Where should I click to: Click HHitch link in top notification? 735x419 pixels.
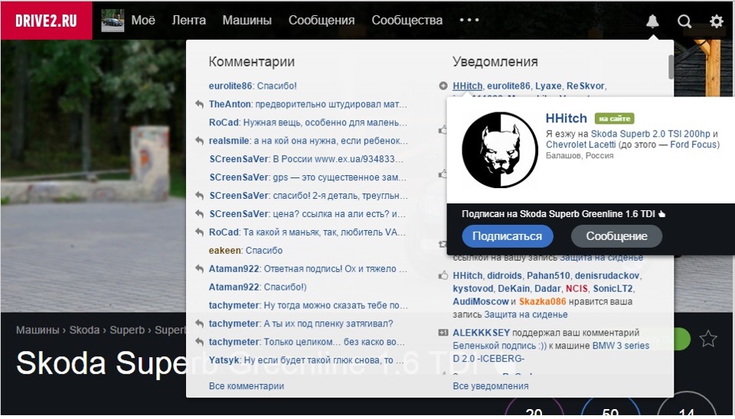[467, 86]
